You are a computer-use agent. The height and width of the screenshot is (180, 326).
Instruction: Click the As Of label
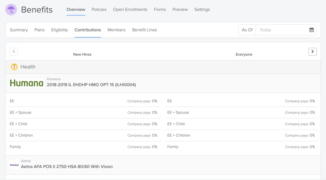247,30
